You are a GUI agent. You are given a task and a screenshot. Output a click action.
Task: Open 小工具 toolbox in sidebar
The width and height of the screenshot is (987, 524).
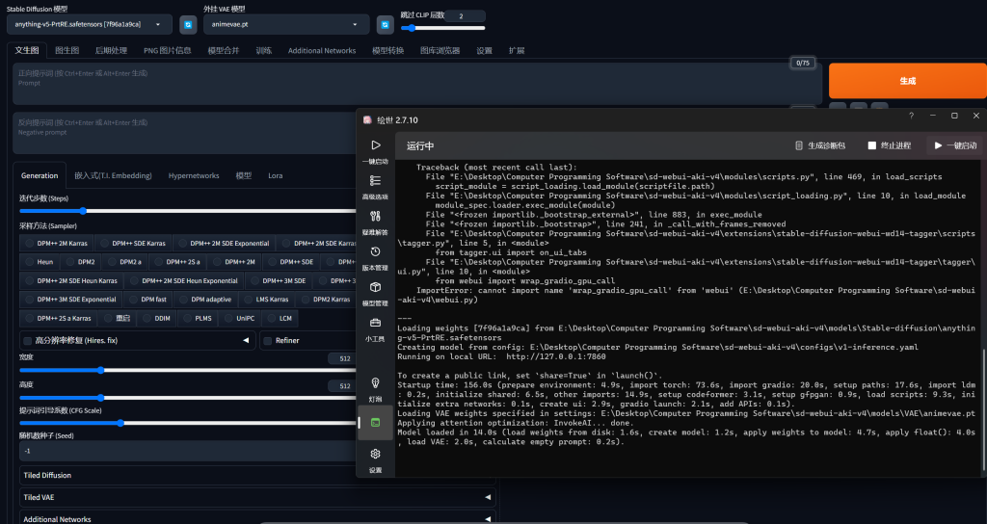(375, 328)
